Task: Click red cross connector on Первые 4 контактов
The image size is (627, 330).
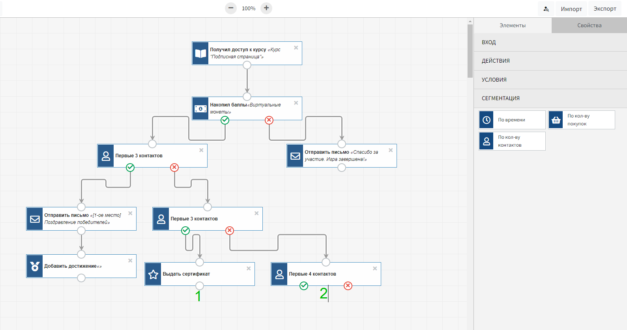Action: tap(348, 286)
